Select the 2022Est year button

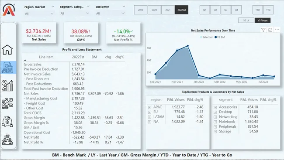(x=182, y=10)
